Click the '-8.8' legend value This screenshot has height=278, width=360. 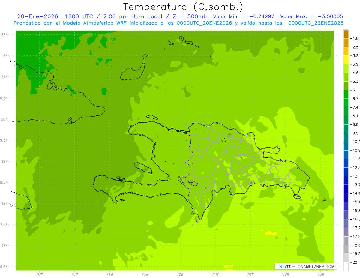coord(354,124)
